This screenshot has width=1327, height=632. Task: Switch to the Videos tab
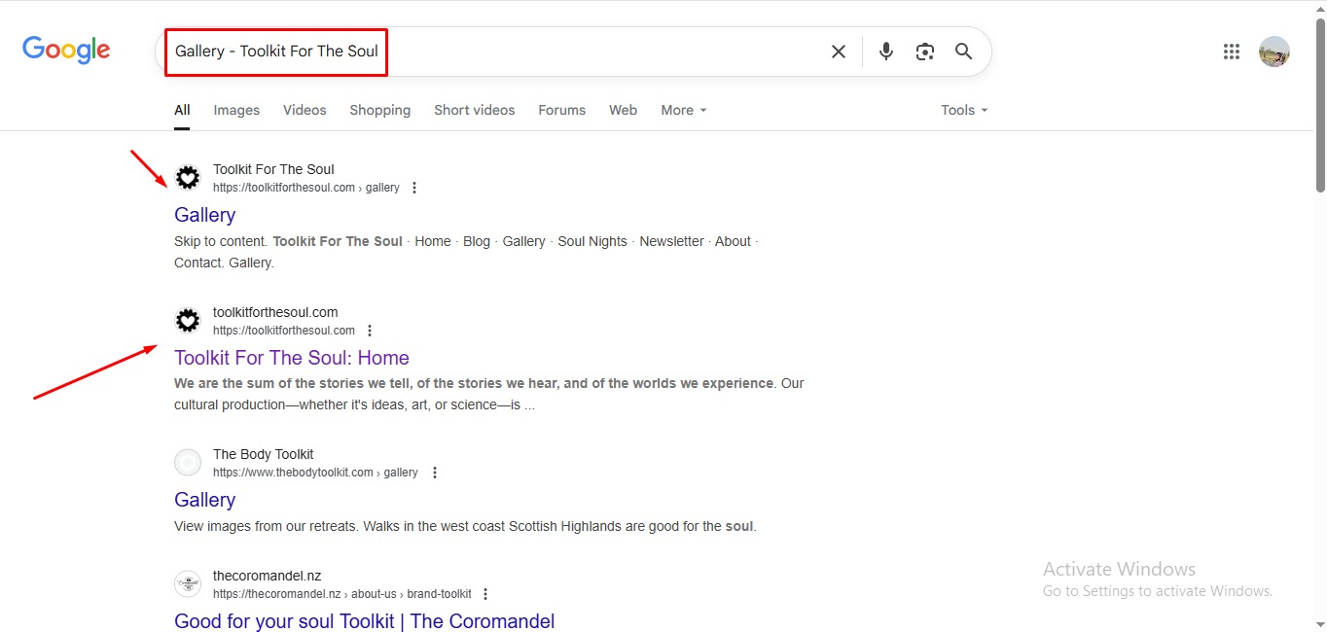[305, 110]
